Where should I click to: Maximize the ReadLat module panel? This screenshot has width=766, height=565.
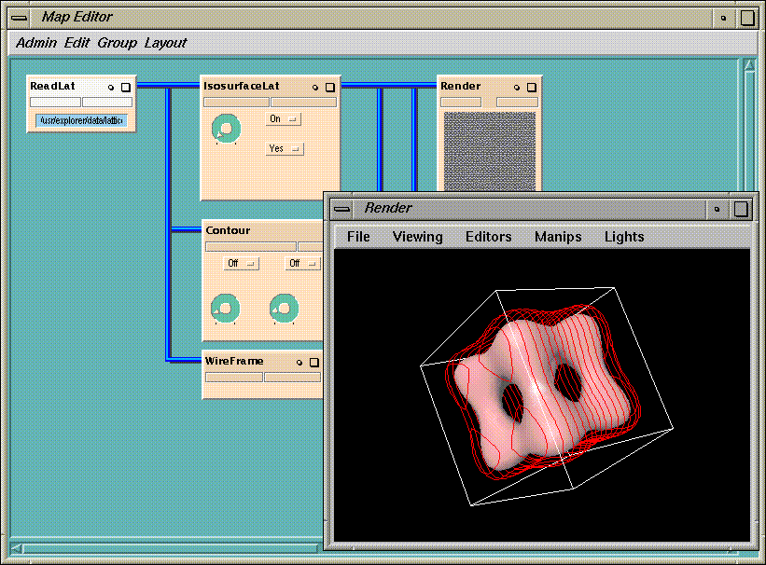coord(126,87)
